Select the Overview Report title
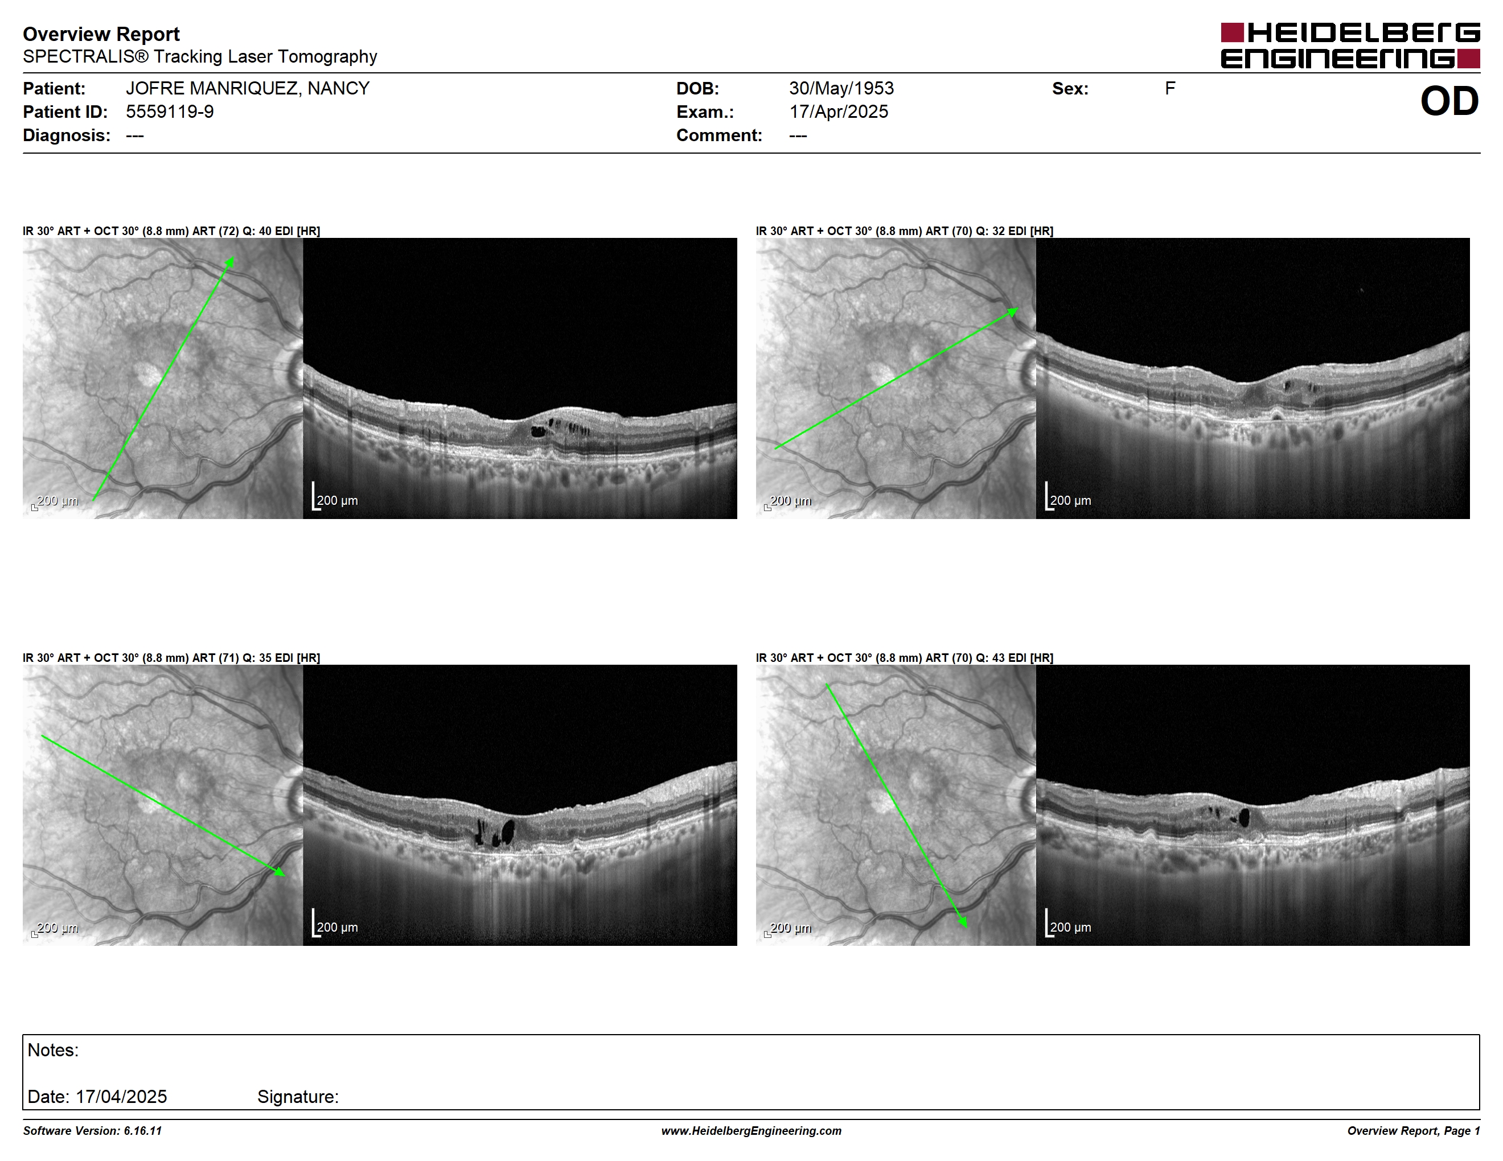The width and height of the screenshot is (1503, 1161). coord(101,34)
